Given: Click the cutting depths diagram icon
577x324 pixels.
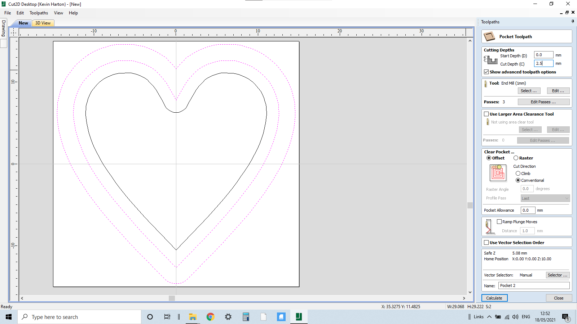Looking at the screenshot, I should pos(490,60).
